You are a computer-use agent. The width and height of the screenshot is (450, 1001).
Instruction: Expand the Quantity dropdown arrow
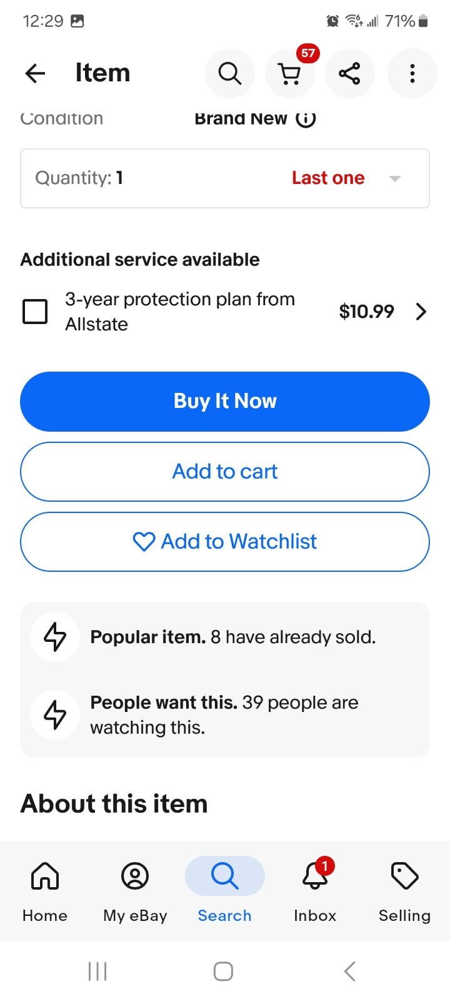(x=394, y=178)
